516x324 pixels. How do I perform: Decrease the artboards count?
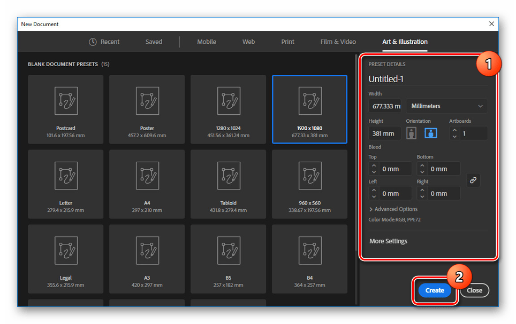pos(454,137)
